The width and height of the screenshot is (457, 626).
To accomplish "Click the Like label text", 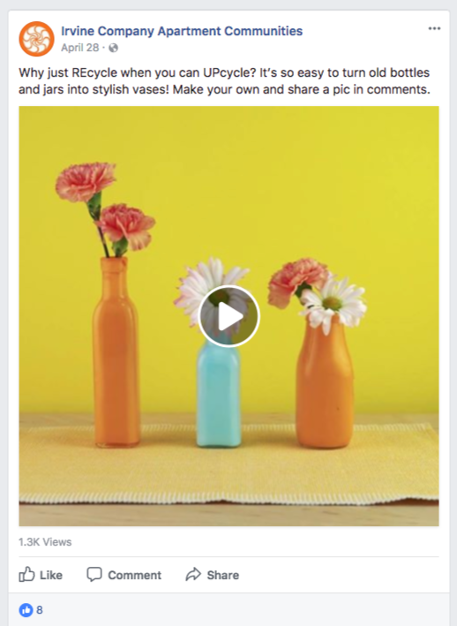I will point(51,575).
